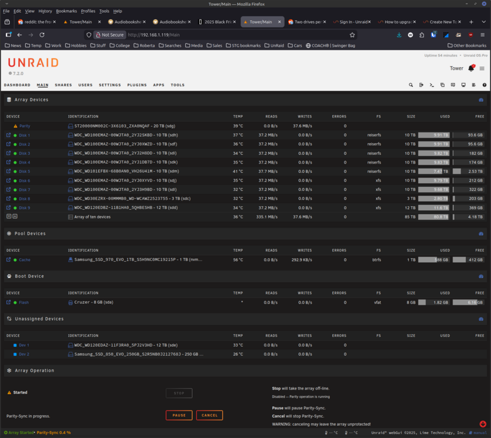Toggle Pool Devices reads/writes display icon

(x=481, y=234)
